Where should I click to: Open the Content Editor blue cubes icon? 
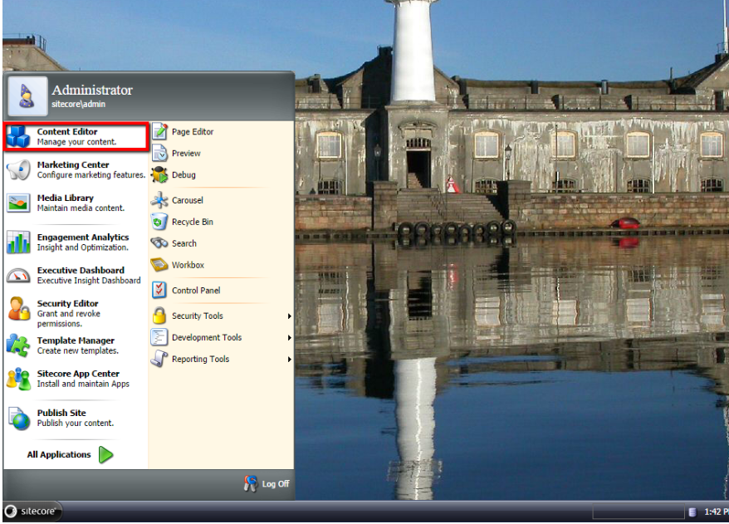(x=18, y=136)
